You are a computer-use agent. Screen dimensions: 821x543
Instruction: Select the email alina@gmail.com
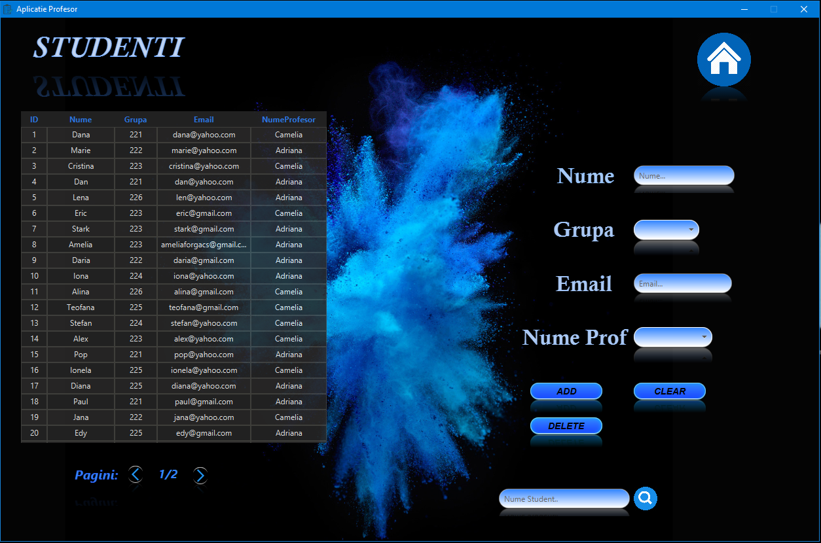(x=204, y=292)
